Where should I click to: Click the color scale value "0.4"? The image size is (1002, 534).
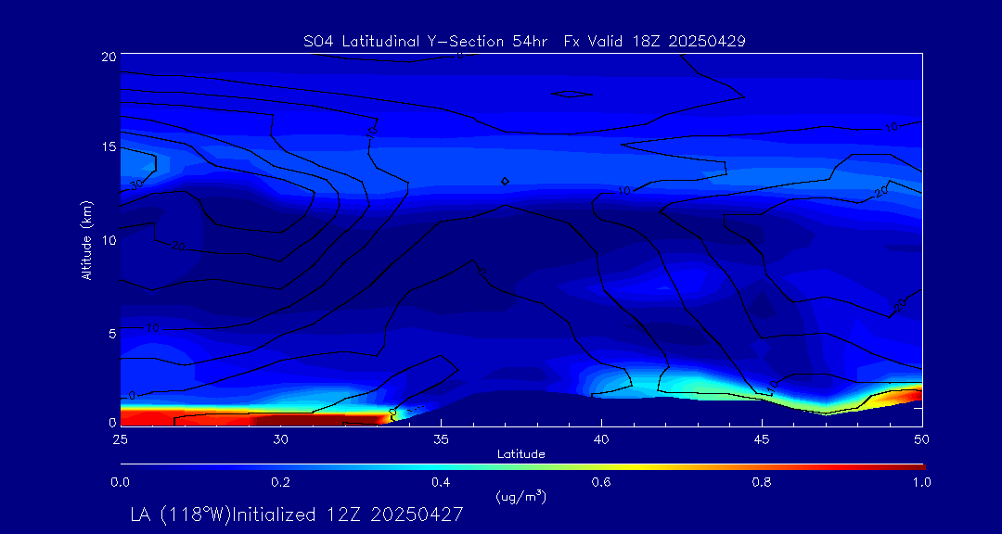[x=441, y=482]
